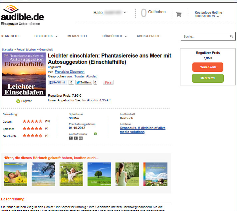Screen dimensions: 237x211
Task: Open the Abos & Preise menu item
Action: [x=148, y=36]
